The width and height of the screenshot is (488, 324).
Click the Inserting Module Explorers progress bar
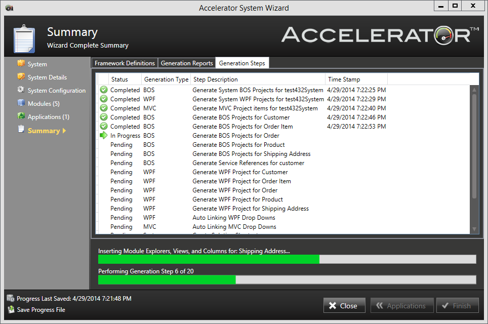[x=287, y=259]
